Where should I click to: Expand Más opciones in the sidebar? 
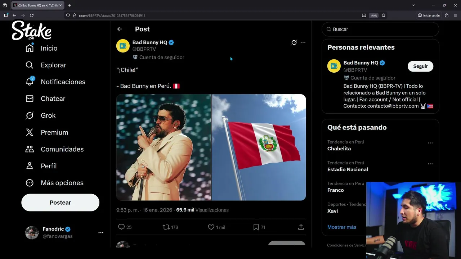coord(62,183)
